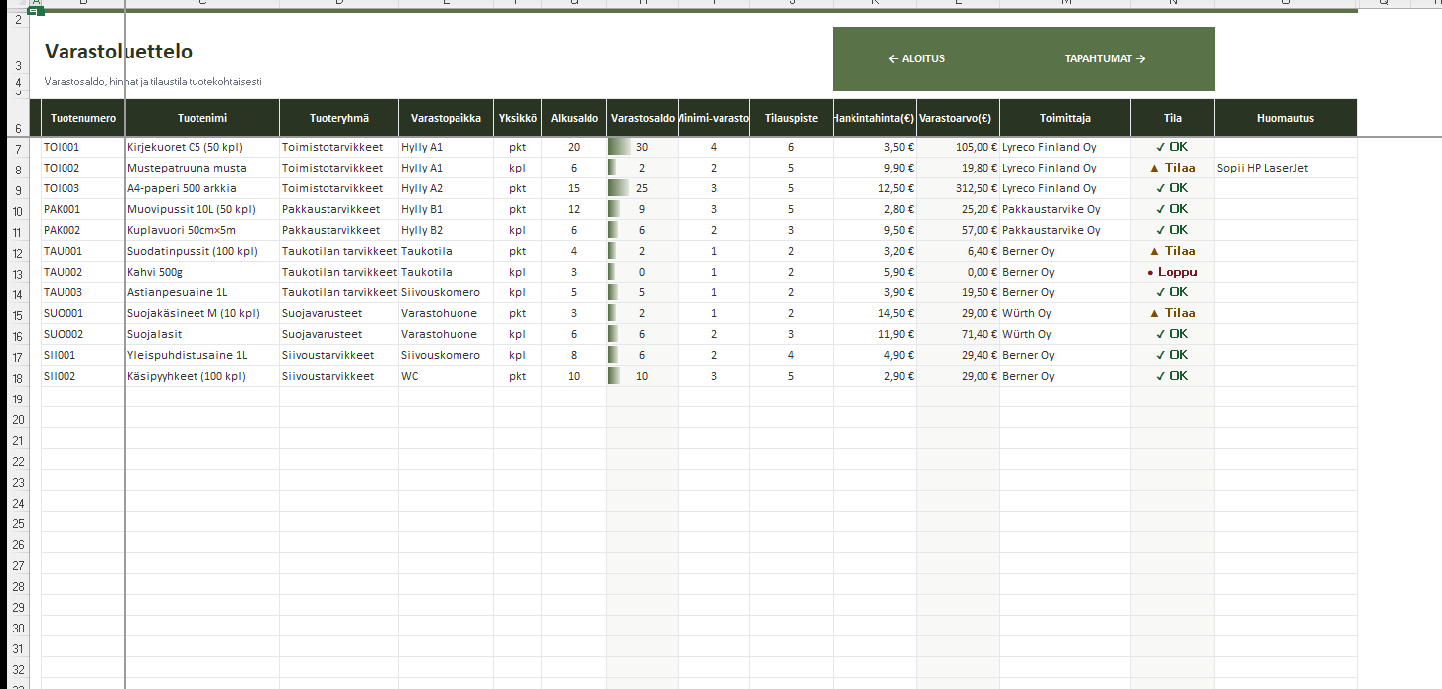Click the Varastoluettelo title cell
1442x689 pixels.
(x=118, y=52)
